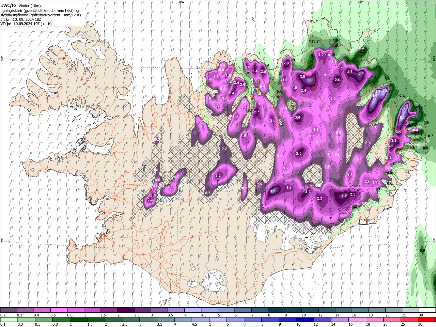Pick upper legend swatch between 1 and 1.5
The height and width of the screenshot is (327, 436).
92,310
